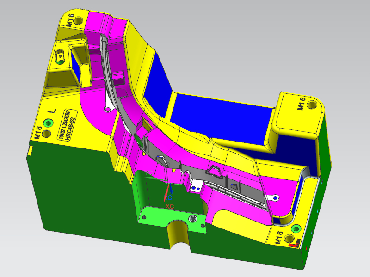
Task: Select the green ring hole above the red L mark
Action: (x=296, y=228)
